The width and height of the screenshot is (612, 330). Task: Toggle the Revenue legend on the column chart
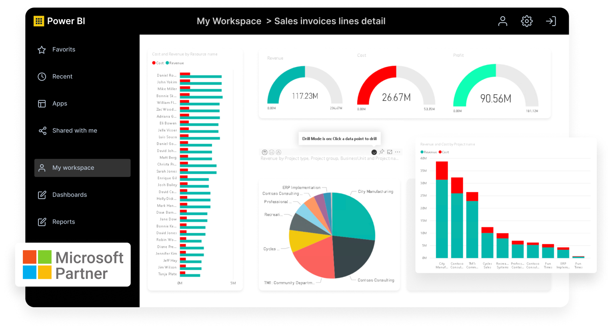click(x=429, y=152)
